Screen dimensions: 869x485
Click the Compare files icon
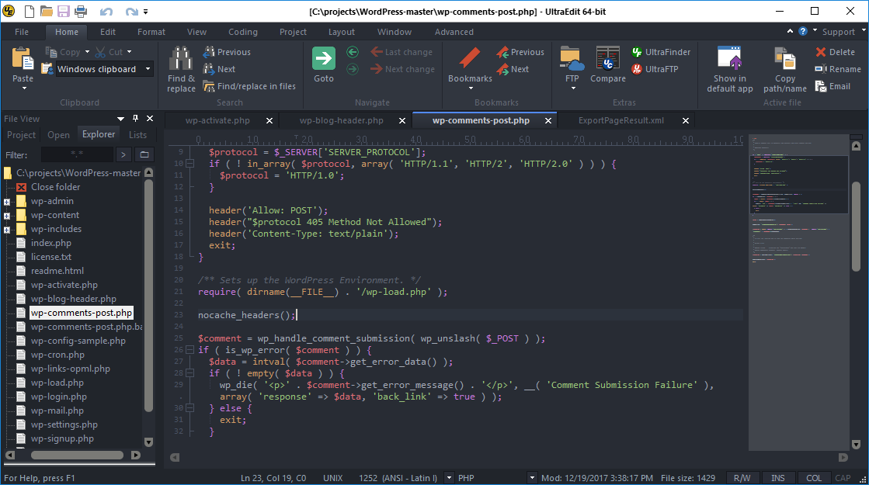[607, 59]
